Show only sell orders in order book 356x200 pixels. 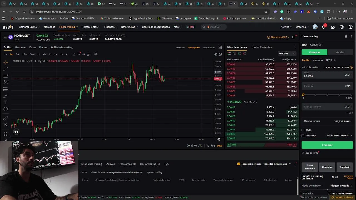point(244,53)
